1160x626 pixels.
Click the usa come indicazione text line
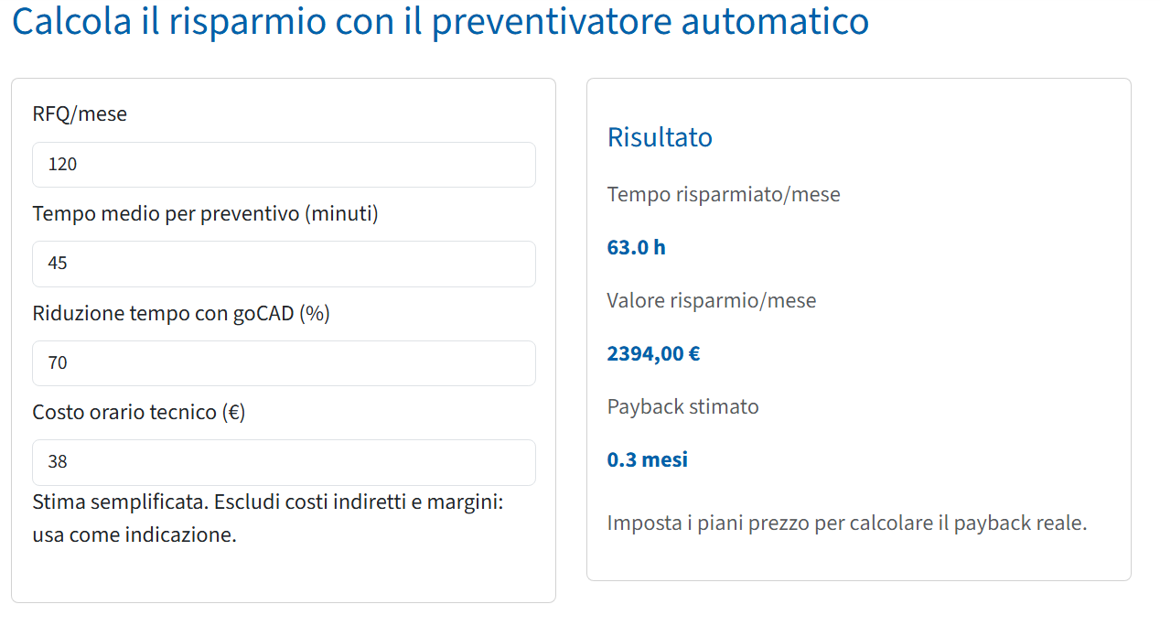[134, 534]
